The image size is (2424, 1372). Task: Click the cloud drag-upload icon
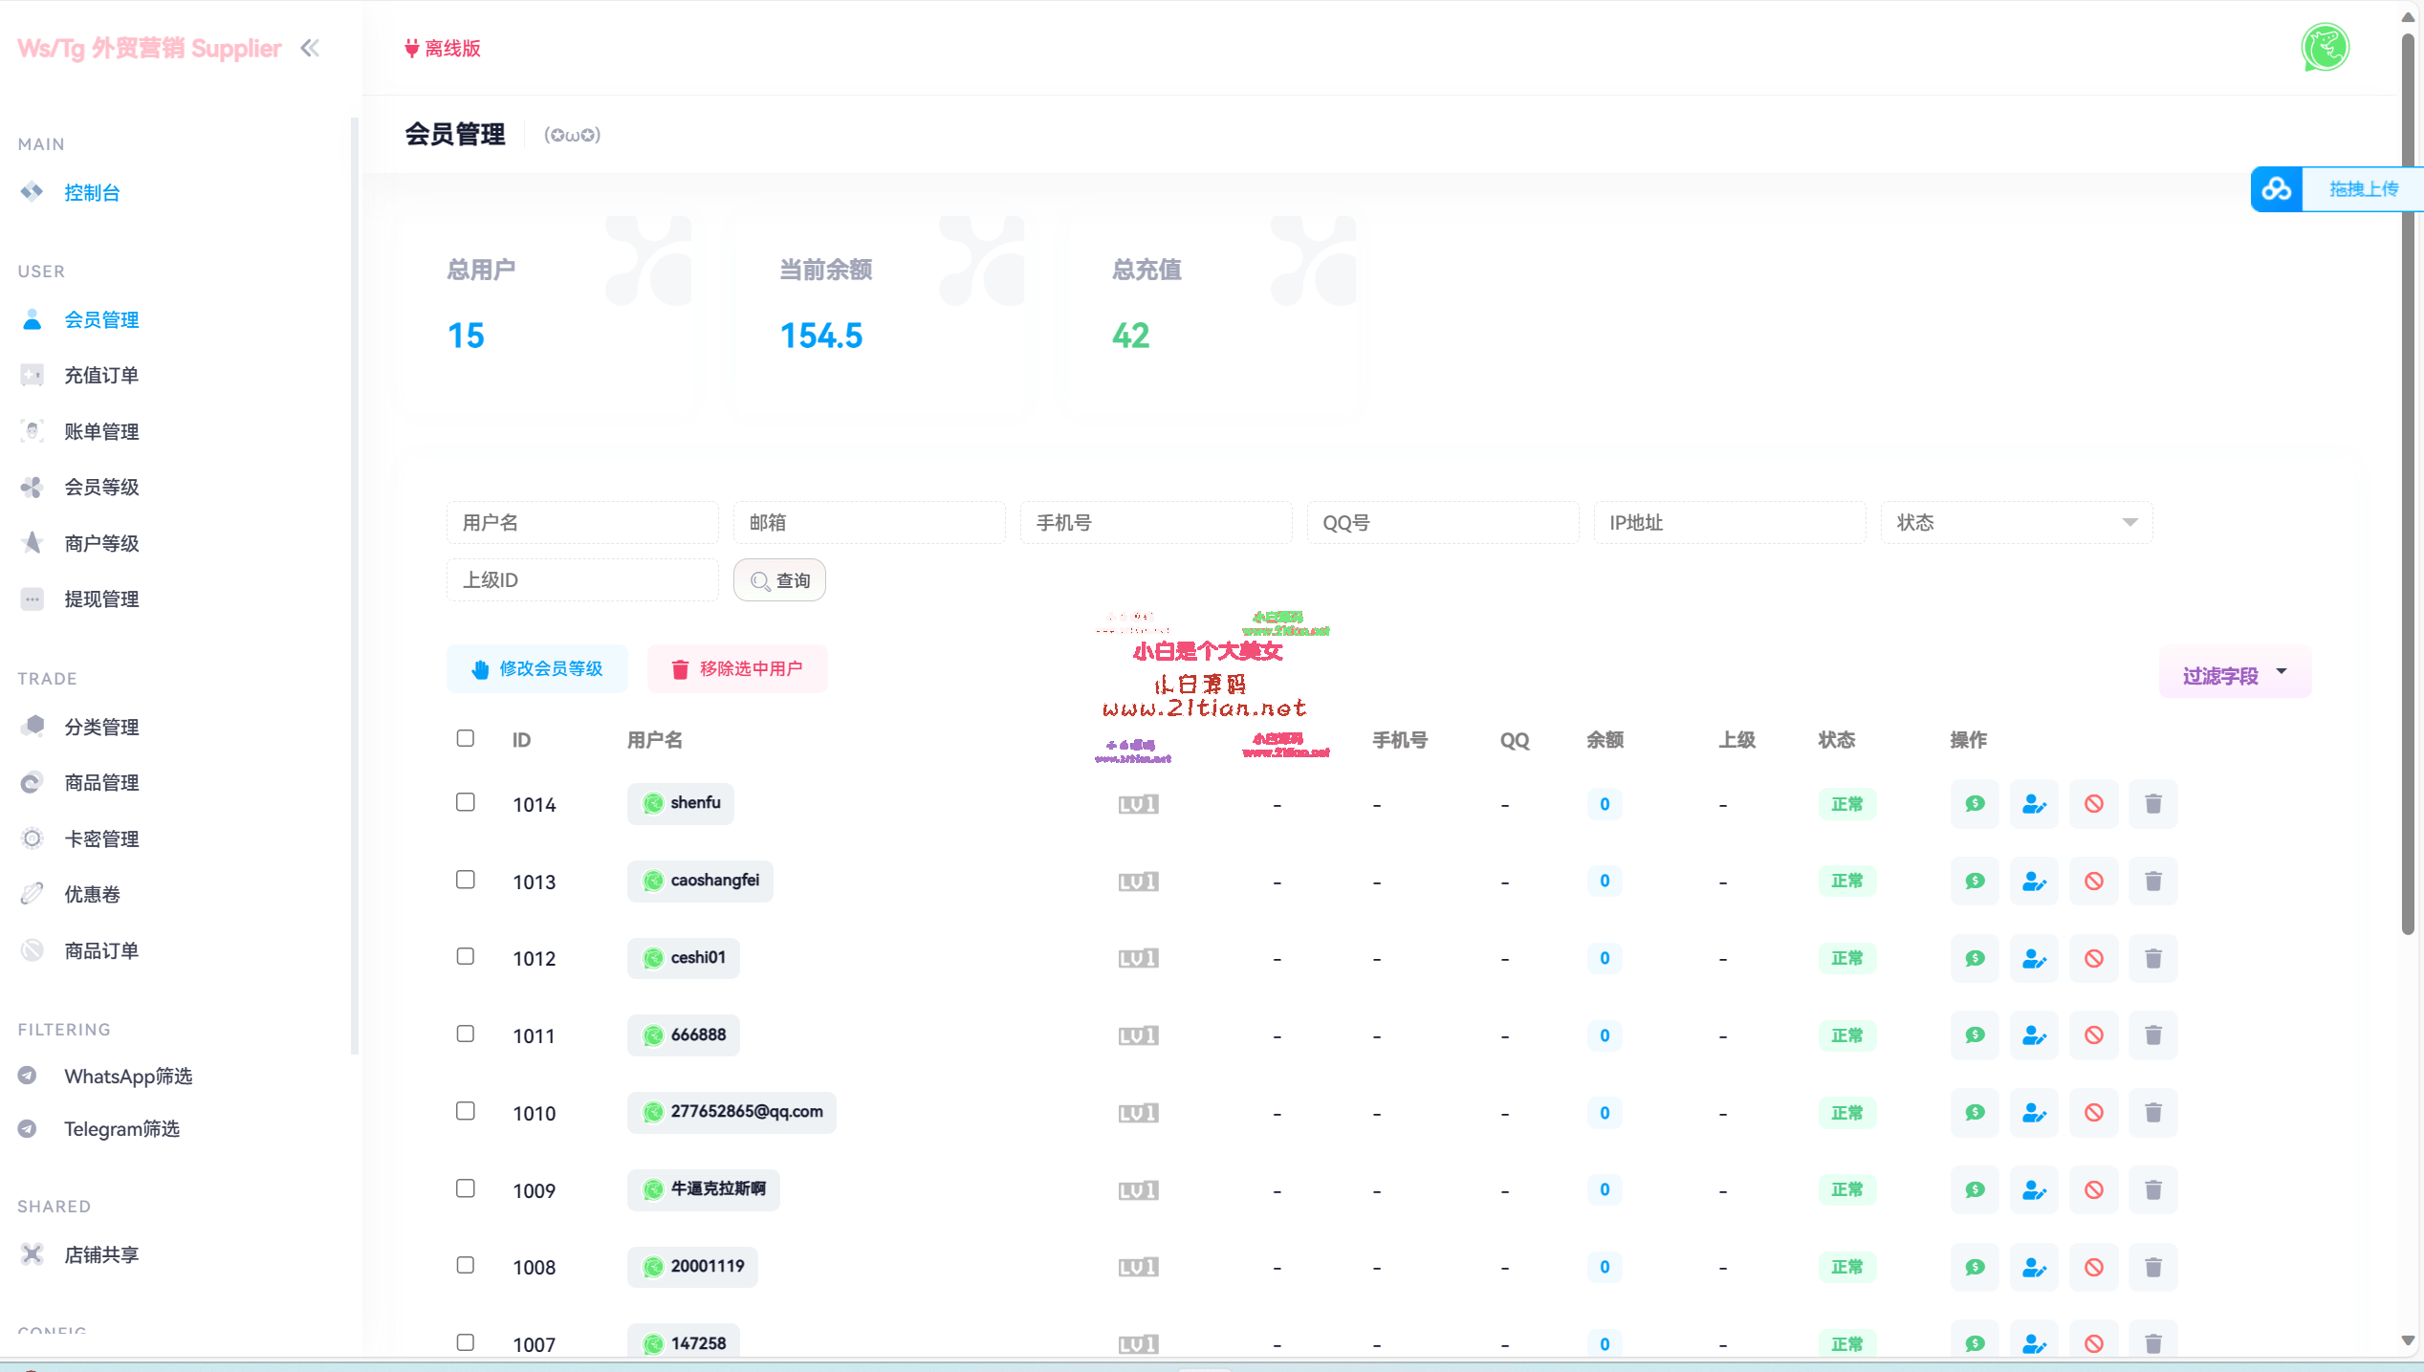tap(2276, 188)
